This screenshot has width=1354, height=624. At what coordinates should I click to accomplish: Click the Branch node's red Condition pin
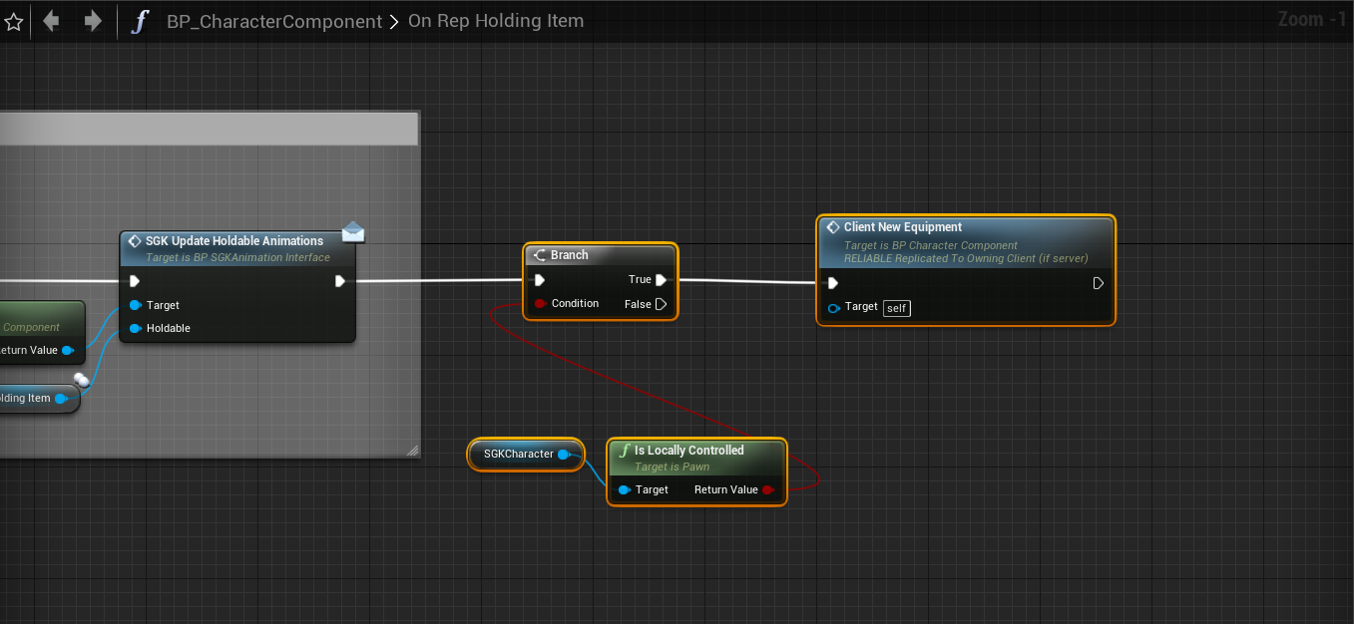pyautogui.click(x=540, y=303)
